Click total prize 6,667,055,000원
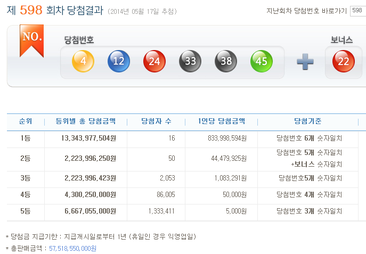This screenshot has width=366, height=254. [91, 211]
